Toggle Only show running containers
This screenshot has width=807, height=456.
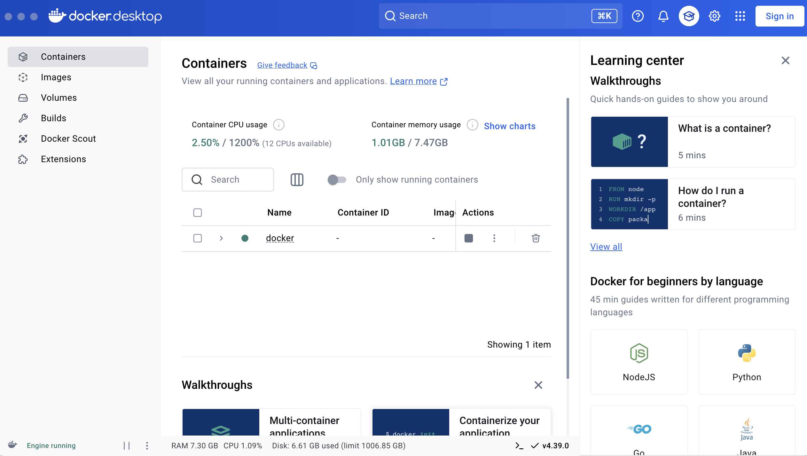click(337, 180)
